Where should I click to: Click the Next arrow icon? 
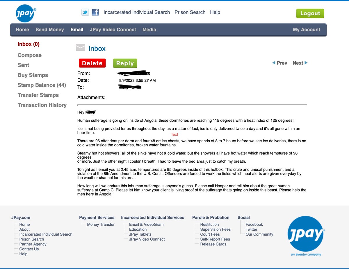pyautogui.click(x=306, y=63)
